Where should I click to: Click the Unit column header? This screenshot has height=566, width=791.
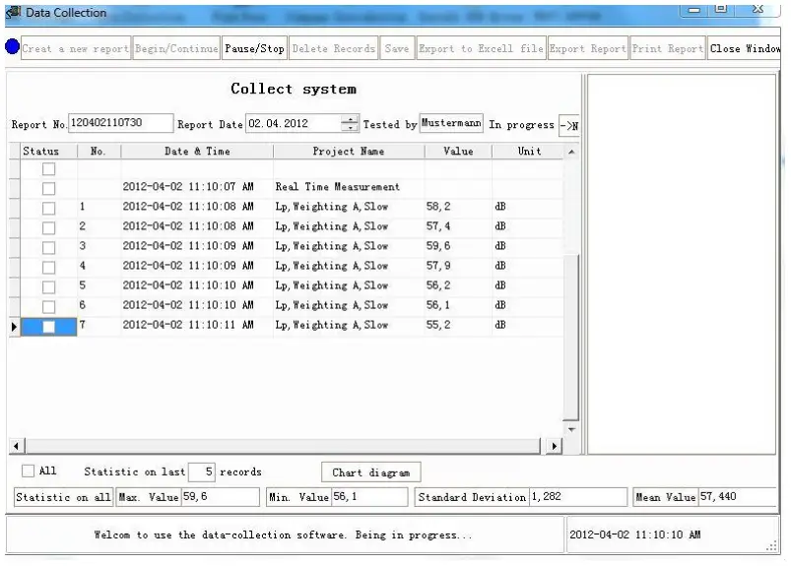point(529,152)
